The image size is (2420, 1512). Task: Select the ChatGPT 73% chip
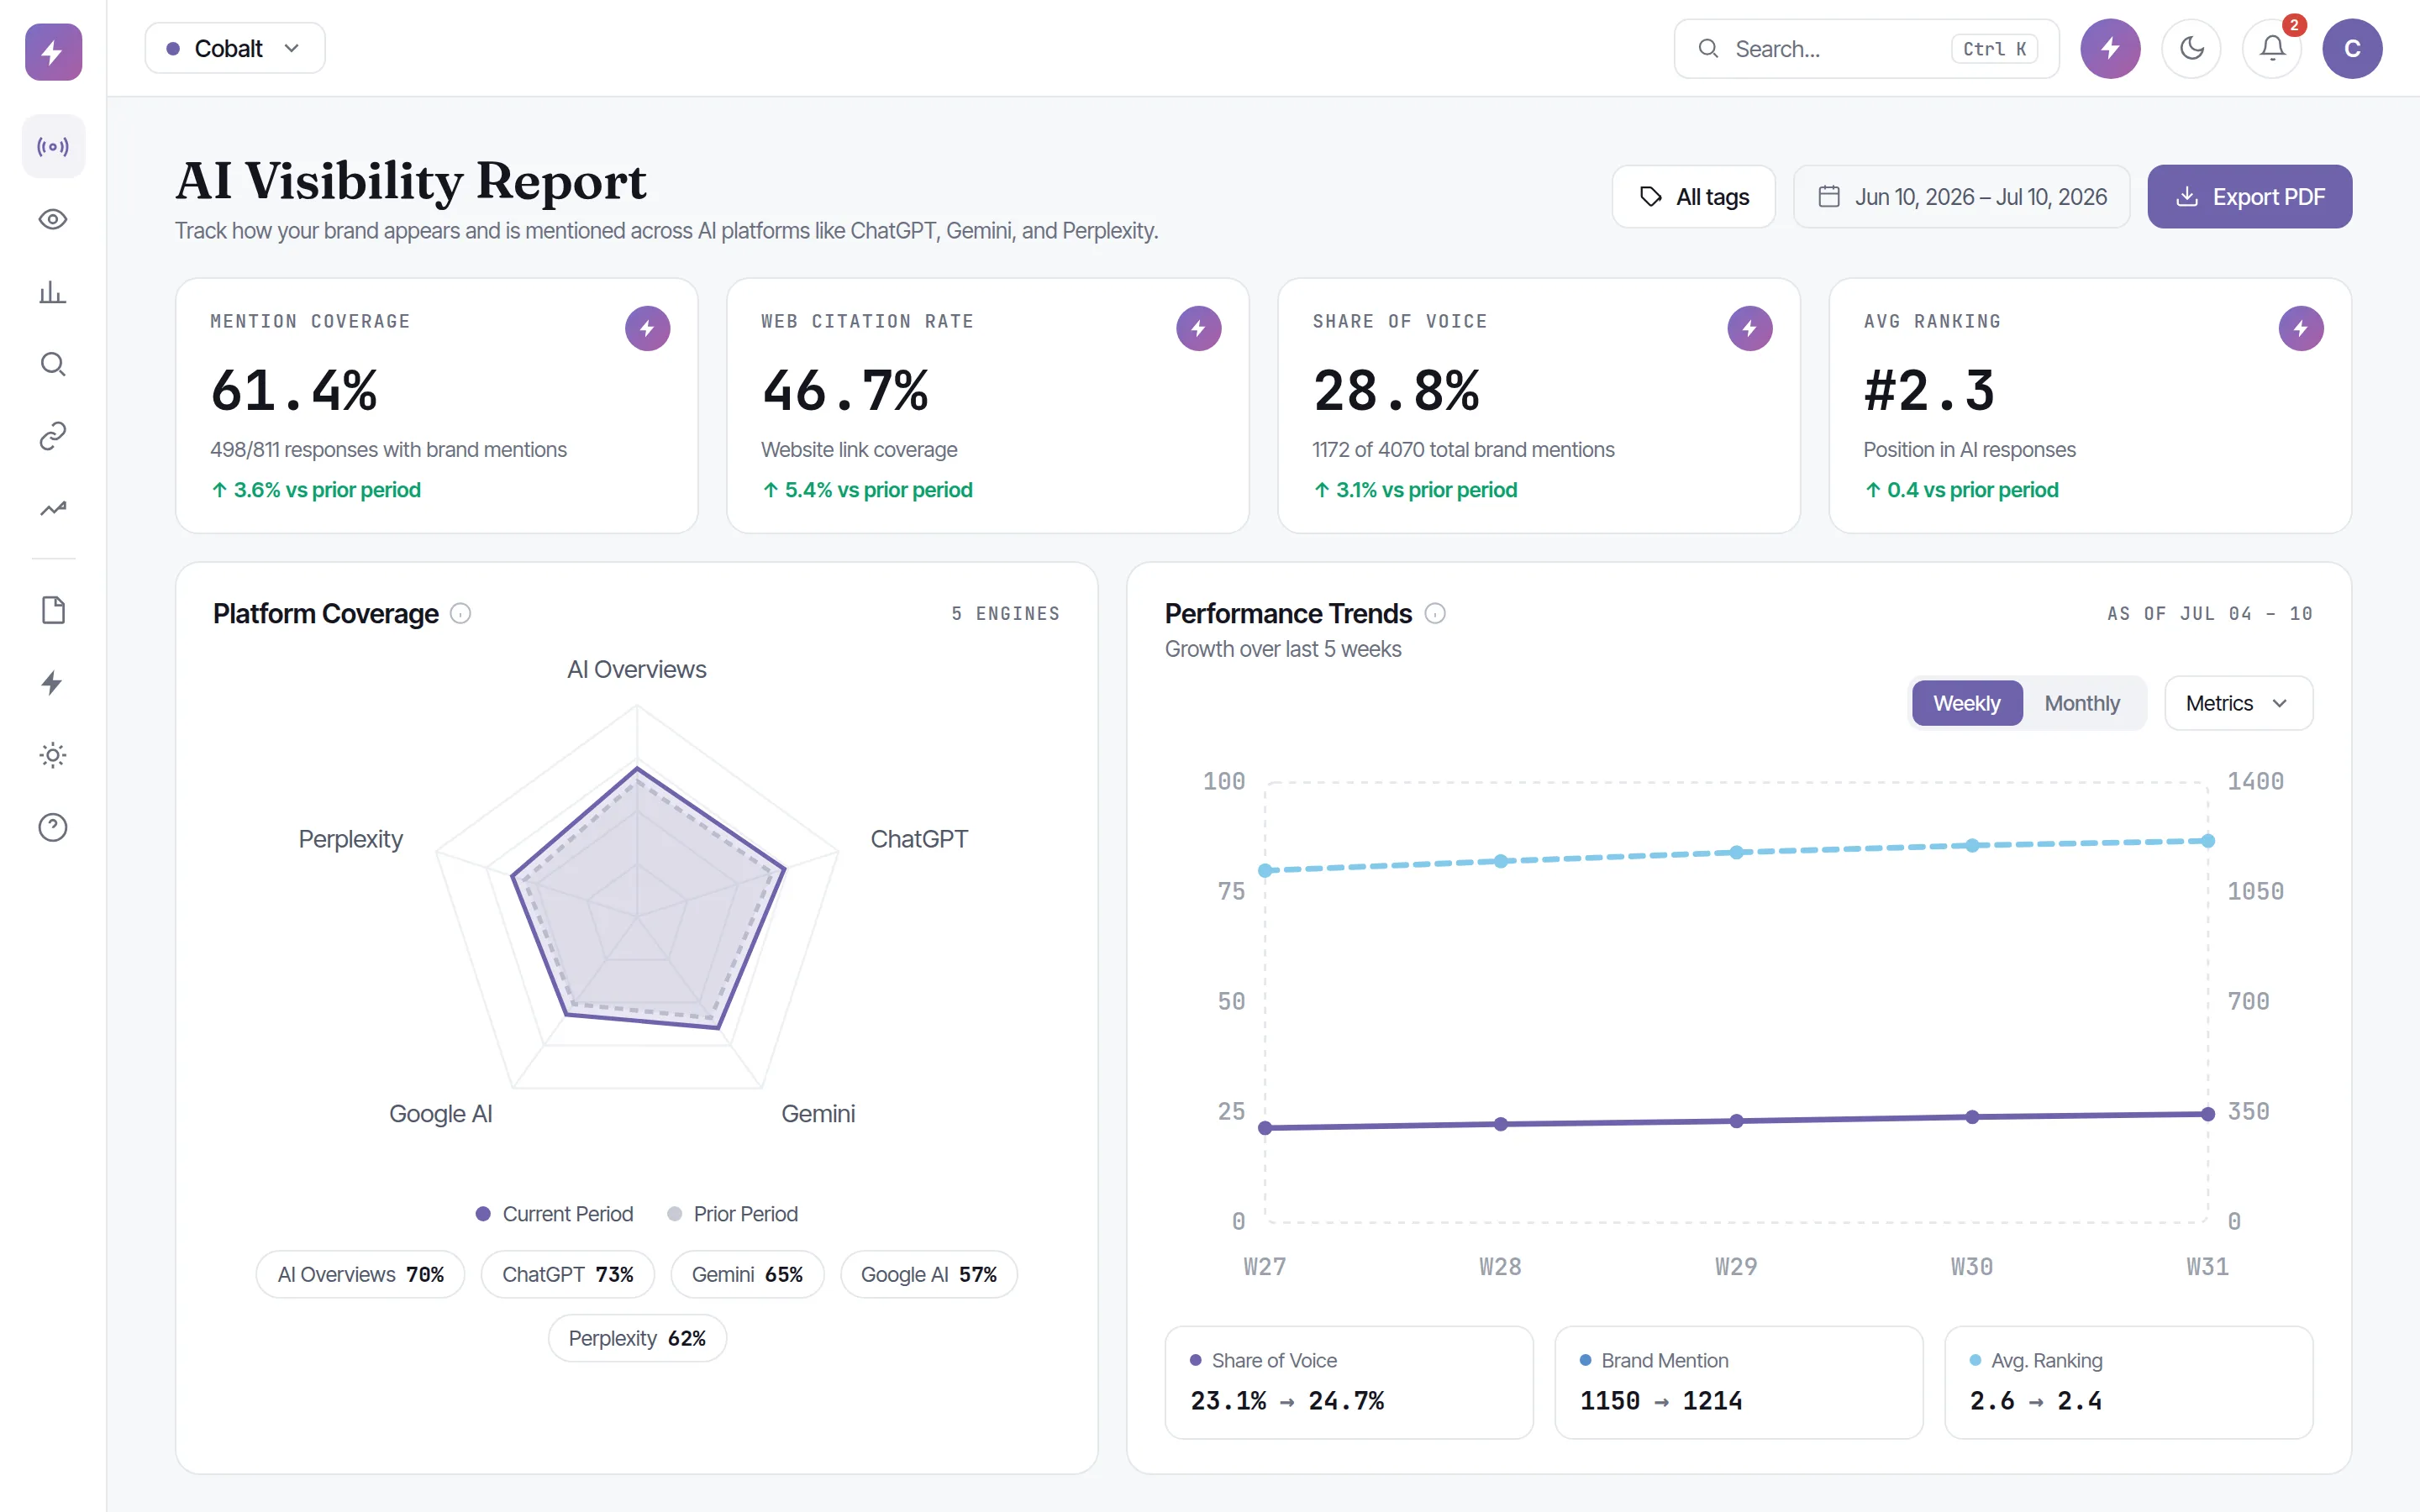pos(568,1274)
